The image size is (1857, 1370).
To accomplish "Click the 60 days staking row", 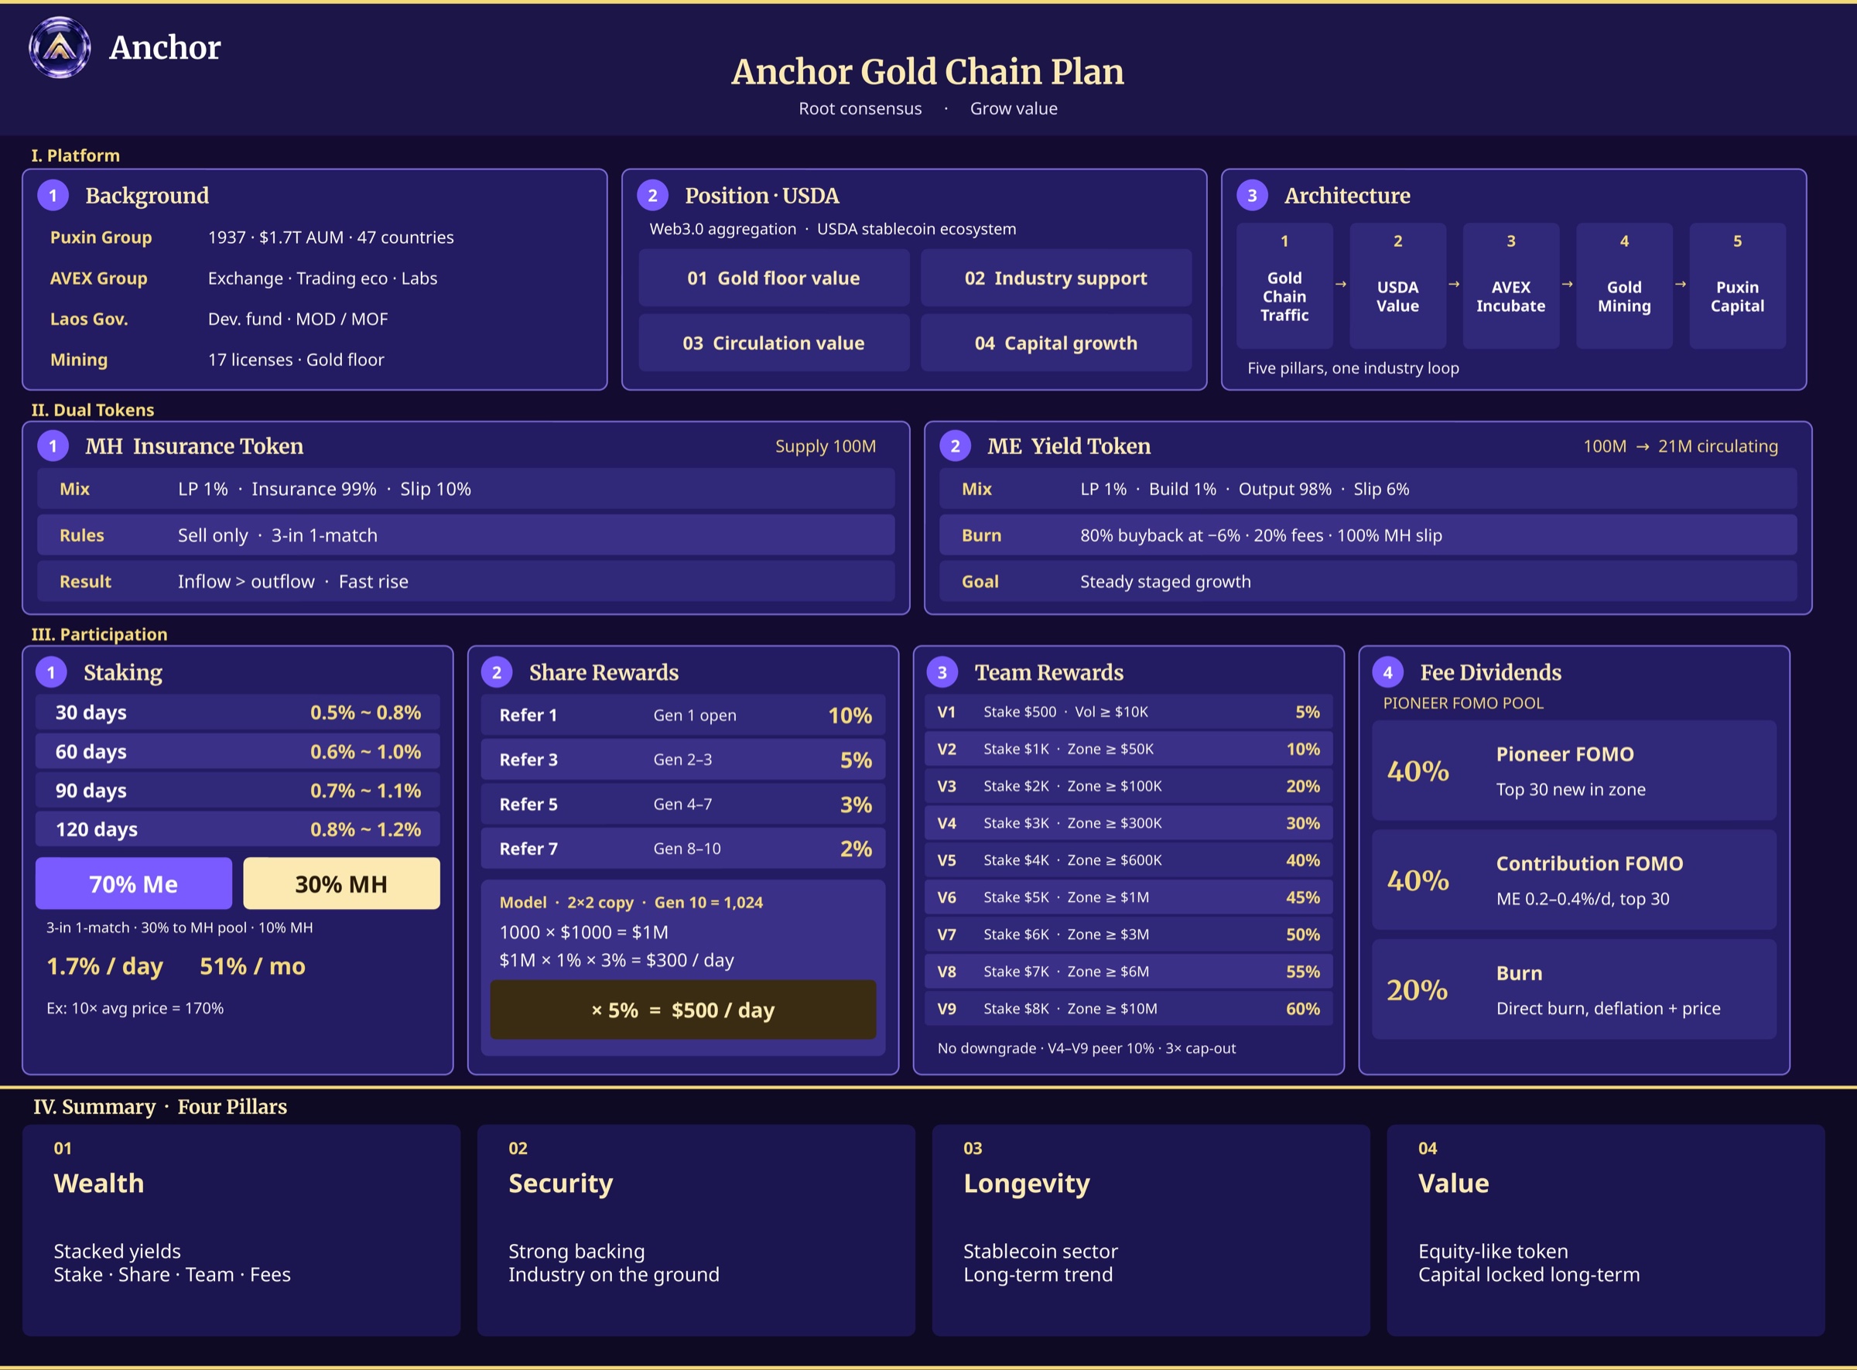I will click(238, 751).
